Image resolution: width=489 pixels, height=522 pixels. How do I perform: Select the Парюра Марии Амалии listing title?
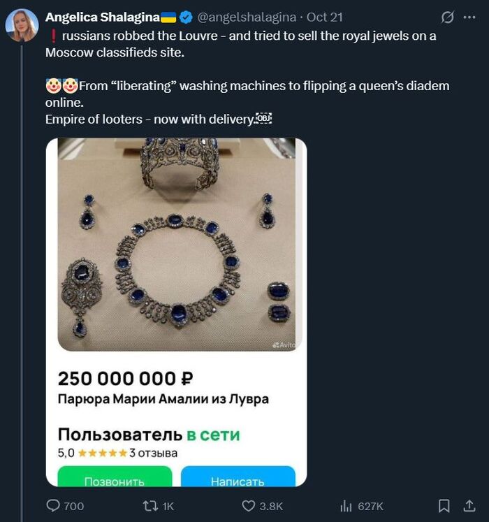(163, 400)
